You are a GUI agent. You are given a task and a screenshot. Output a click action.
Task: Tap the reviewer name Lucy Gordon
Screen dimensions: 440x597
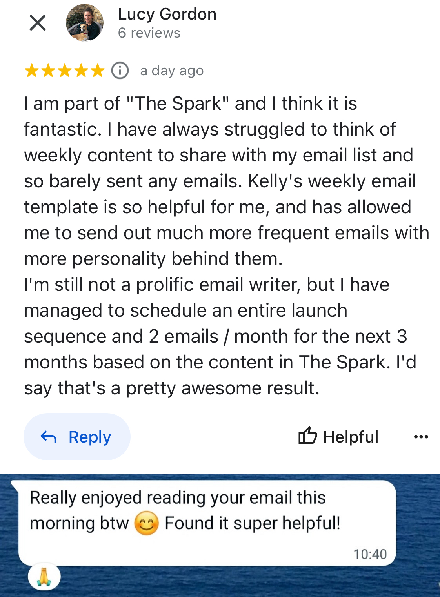tap(167, 15)
